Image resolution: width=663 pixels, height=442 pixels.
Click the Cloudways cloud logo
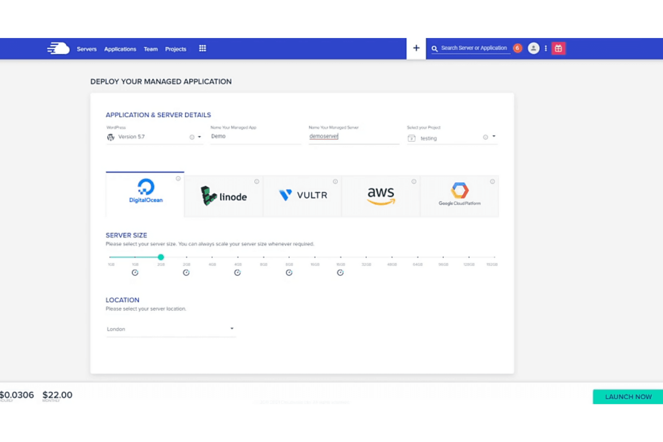(x=59, y=48)
